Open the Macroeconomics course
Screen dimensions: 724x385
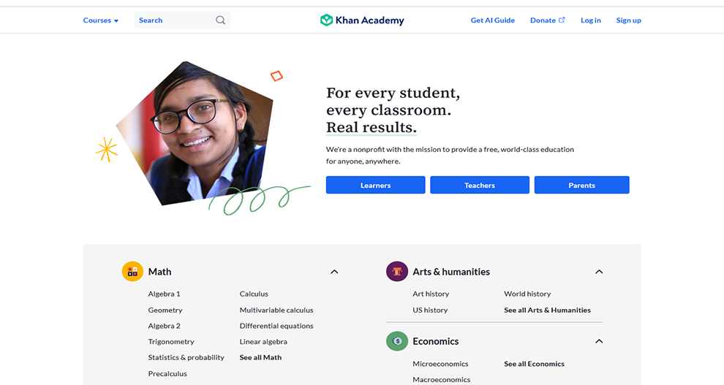[441, 379]
